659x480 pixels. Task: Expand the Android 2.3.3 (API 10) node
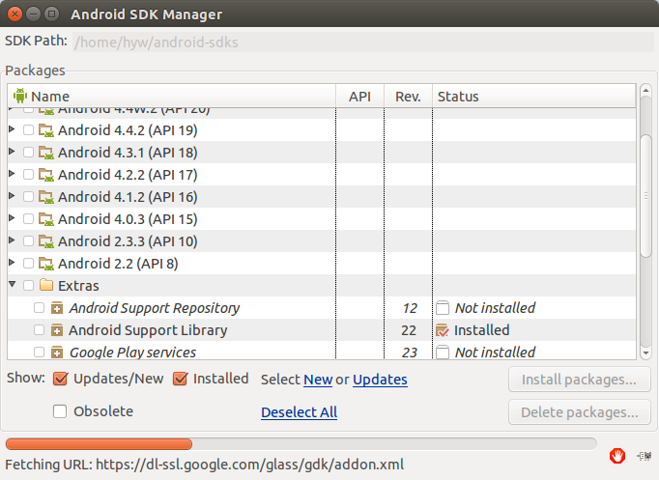point(12,241)
